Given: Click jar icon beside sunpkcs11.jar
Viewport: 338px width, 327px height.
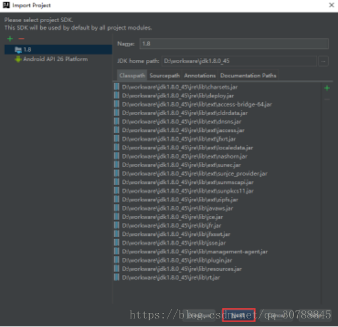Looking at the screenshot, I should tap(117, 191).
